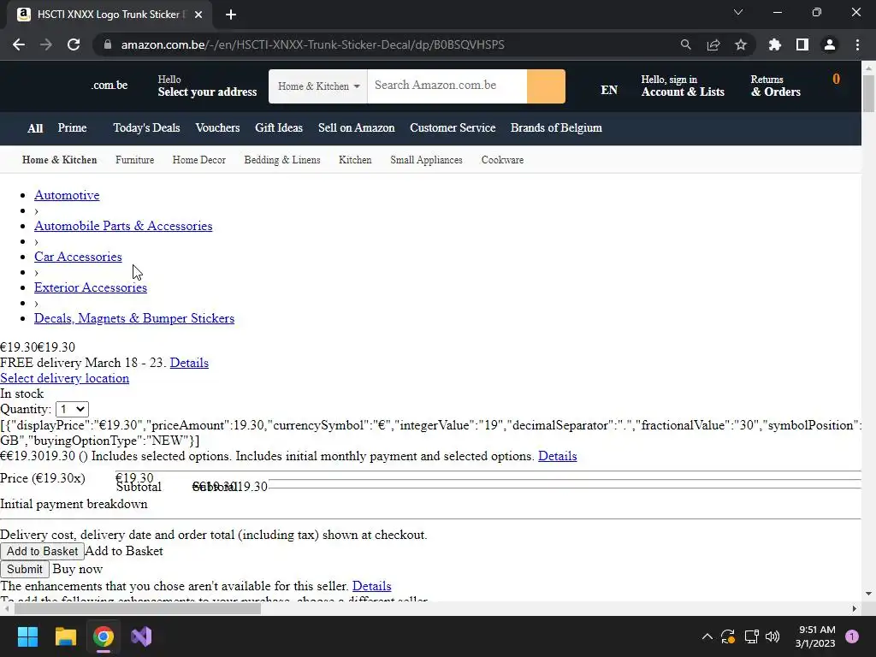876x657 pixels.
Task: Open Details link after selected options
Action: (558, 456)
